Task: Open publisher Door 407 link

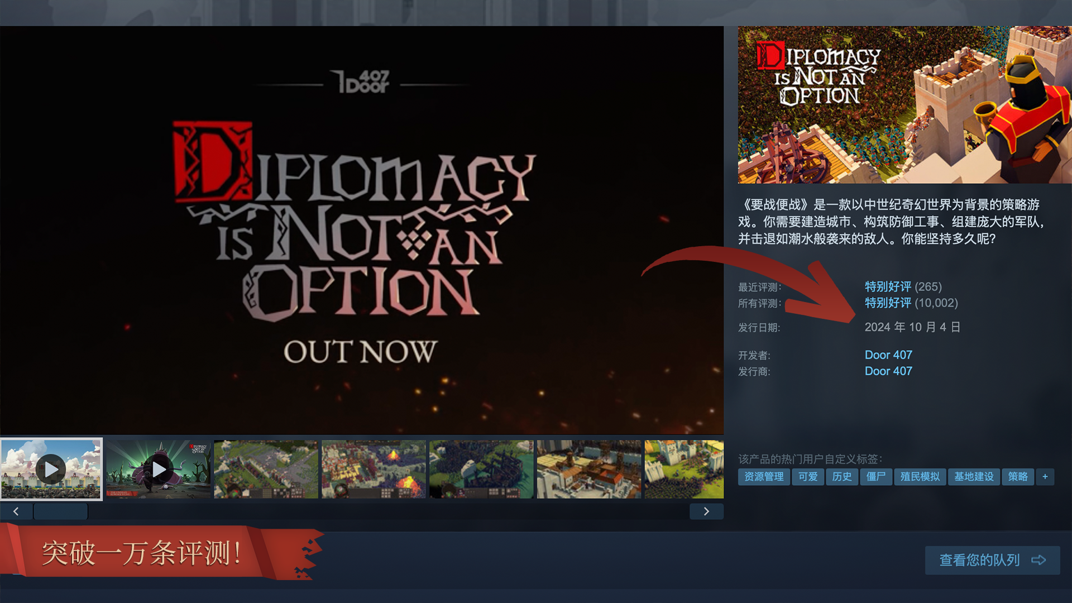Action: coord(888,371)
